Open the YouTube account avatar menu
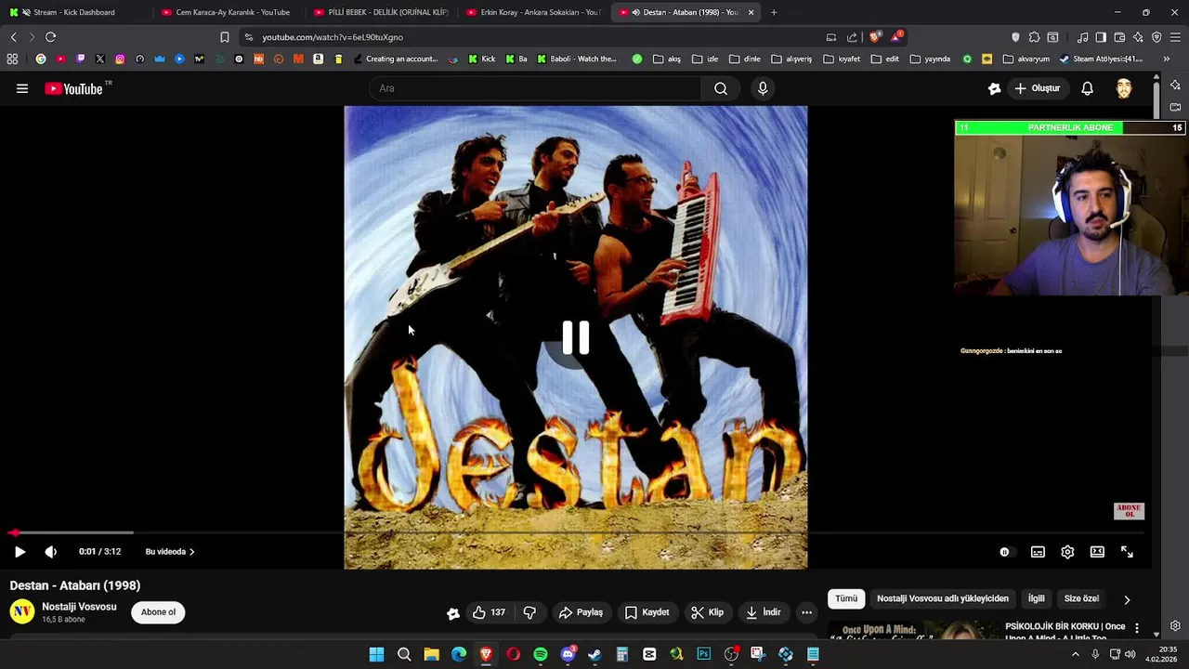Viewport: 1189px width, 669px height. click(1124, 88)
